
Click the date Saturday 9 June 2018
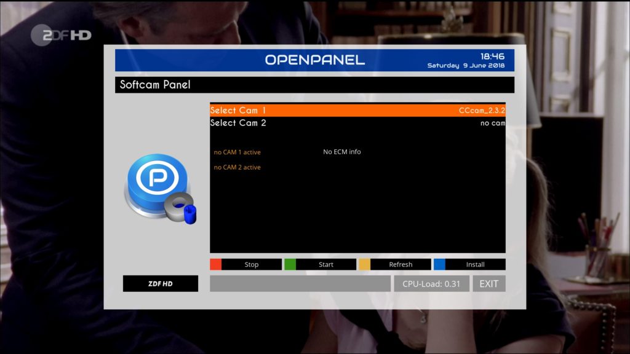pyautogui.click(x=466, y=65)
